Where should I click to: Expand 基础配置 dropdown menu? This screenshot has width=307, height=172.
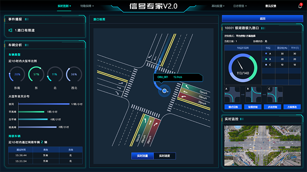coord(218,6)
